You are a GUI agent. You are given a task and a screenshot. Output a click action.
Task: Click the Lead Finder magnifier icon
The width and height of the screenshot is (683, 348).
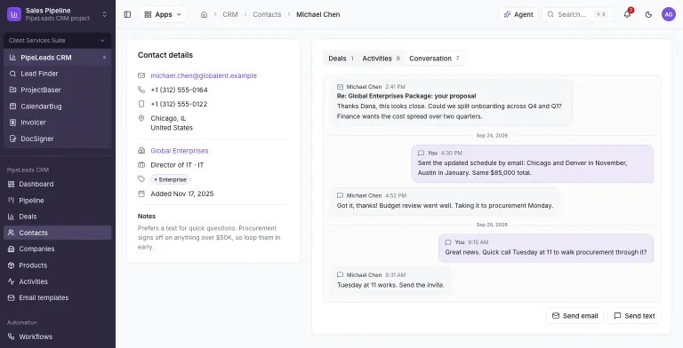[x=12, y=74]
